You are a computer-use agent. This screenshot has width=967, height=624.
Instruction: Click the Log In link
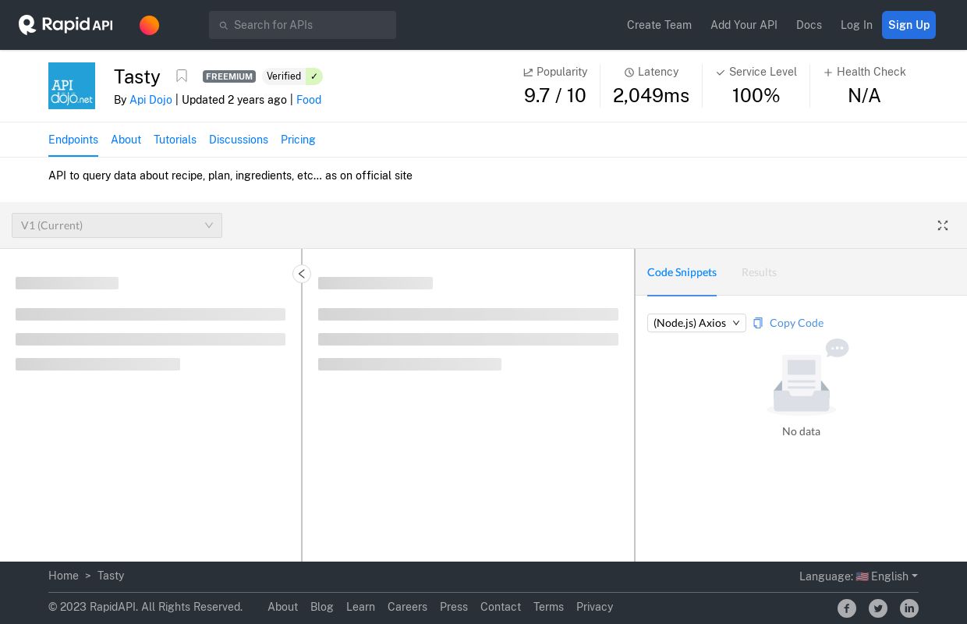click(x=856, y=25)
